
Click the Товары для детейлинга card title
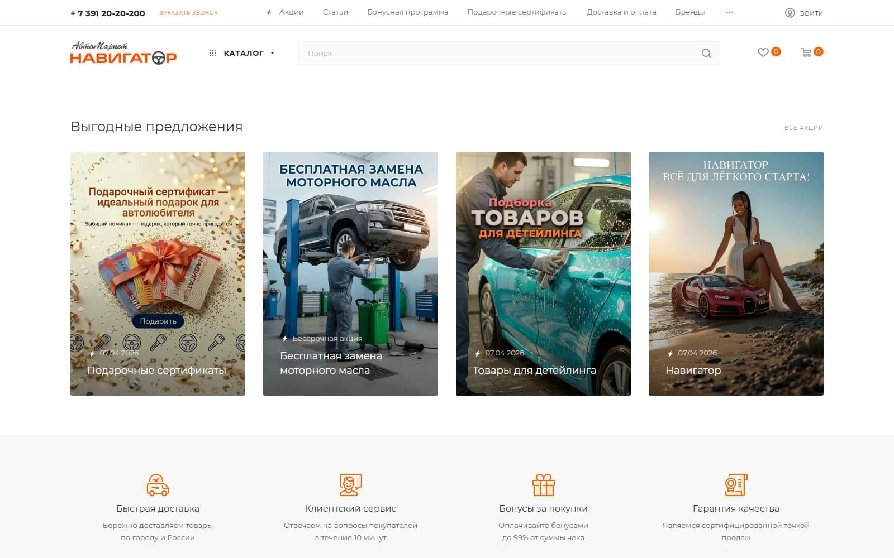[534, 371]
